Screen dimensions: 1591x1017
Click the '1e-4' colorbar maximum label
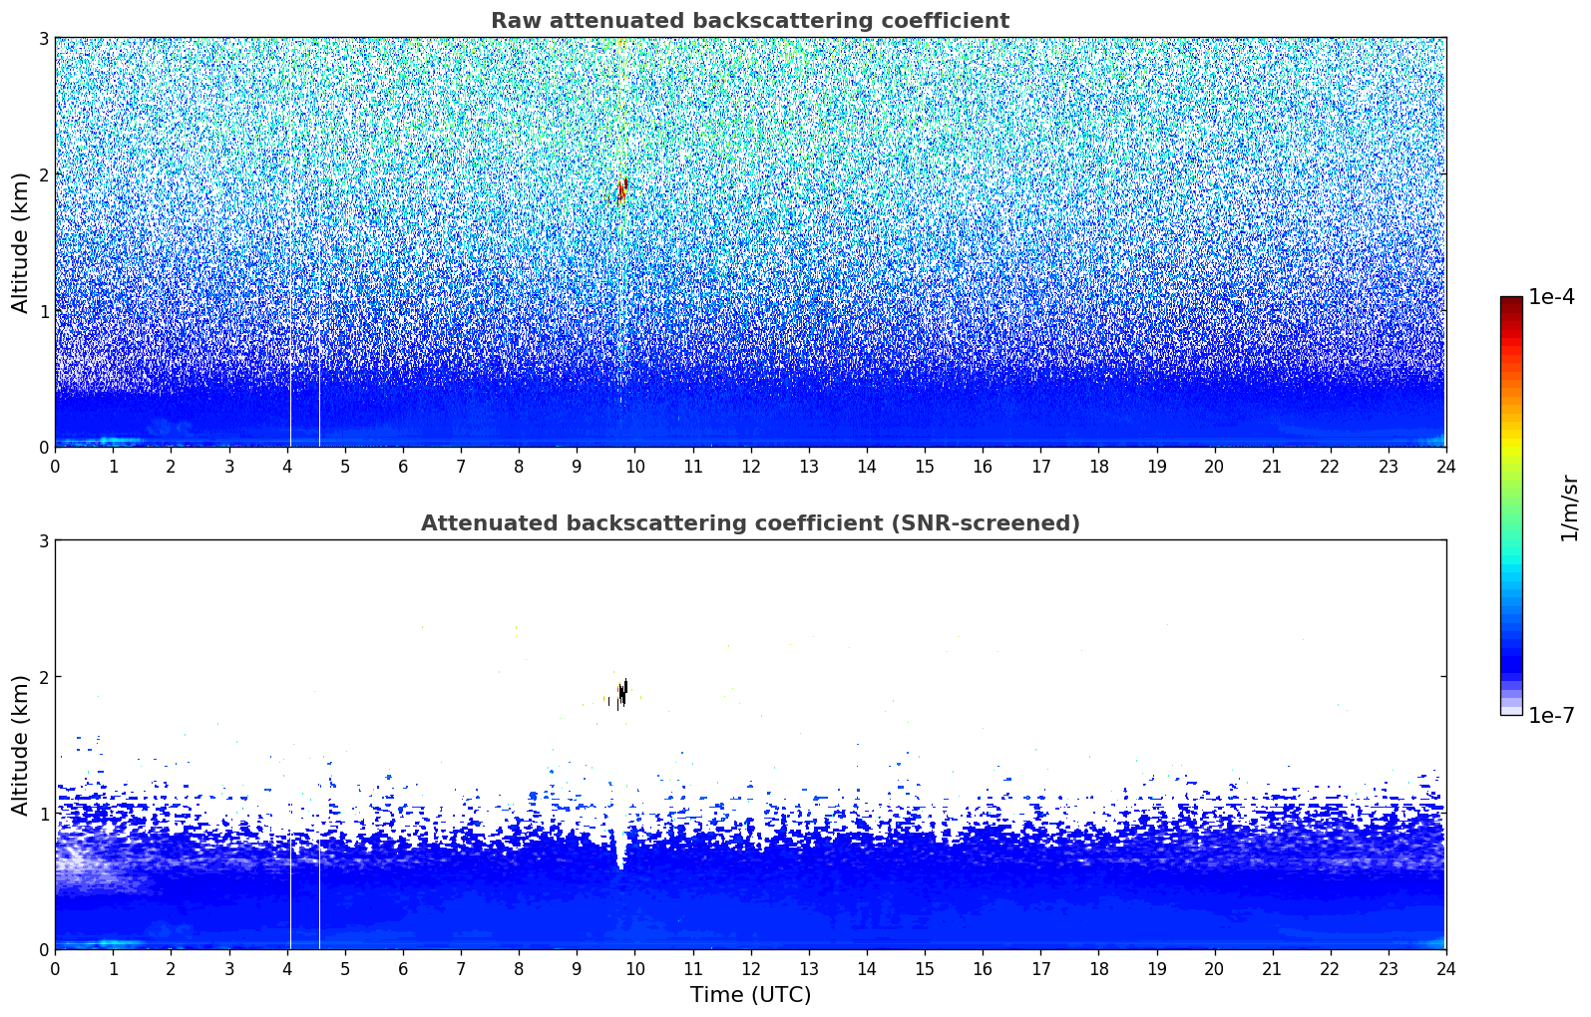1551,297
